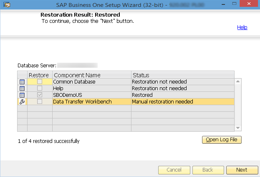This screenshot has width=260, height=177.
Task: Click the table scrollbar down arrow
Action: (x=238, y=128)
